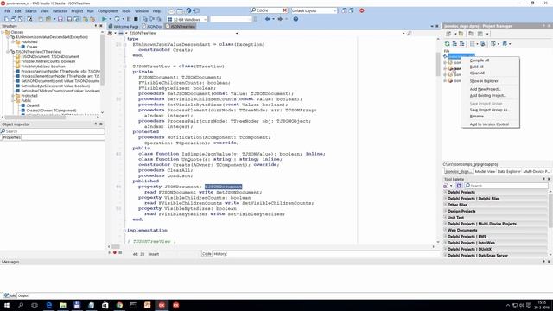Image resolution: width=553 pixels, height=311 pixels.
Task: Select FVisibleByteSizes: boolean in Structure tree
Action: [42, 67]
